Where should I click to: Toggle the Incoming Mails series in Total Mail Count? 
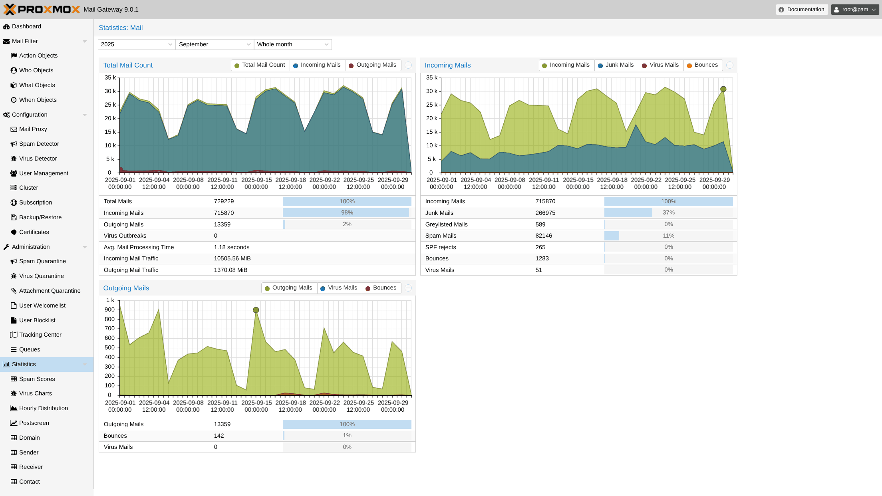(317, 65)
